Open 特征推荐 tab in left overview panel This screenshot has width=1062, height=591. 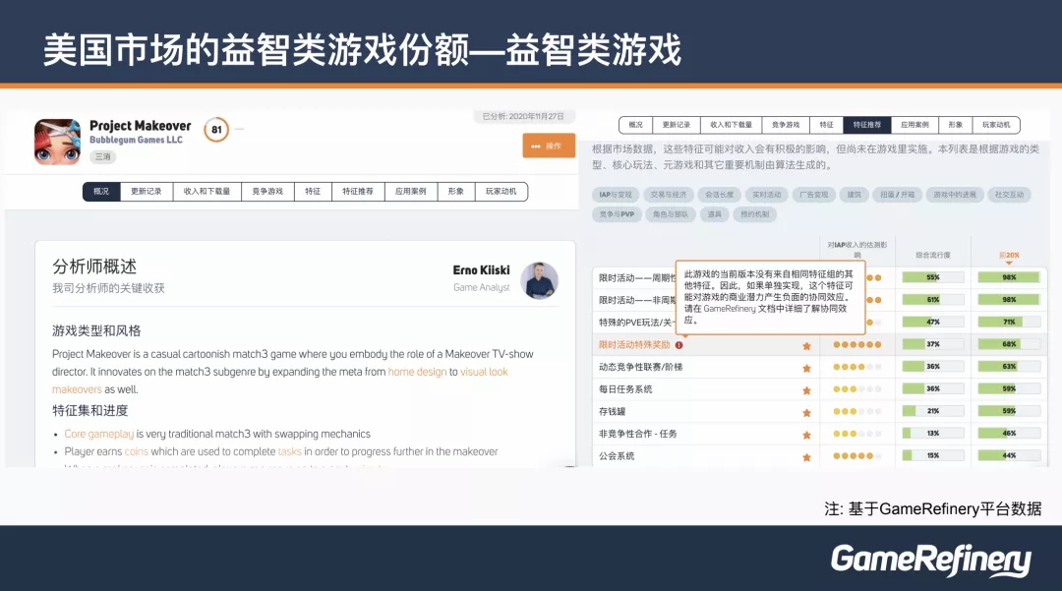pyautogui.click(x=358, y=192)
